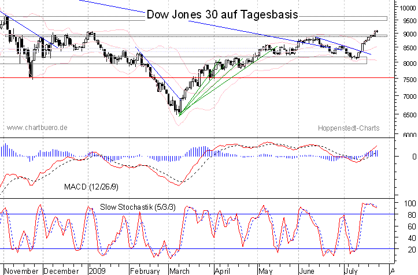Click the stochastic 40 axis value
Screen dimensions: 418x275
tap(412, 237)
